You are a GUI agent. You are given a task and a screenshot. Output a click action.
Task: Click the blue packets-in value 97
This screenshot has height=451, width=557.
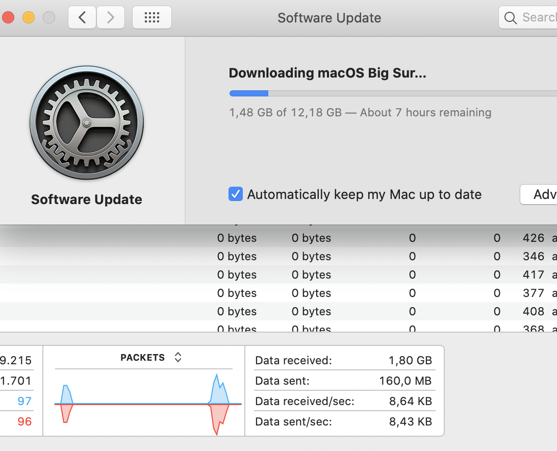coord(24,401)
